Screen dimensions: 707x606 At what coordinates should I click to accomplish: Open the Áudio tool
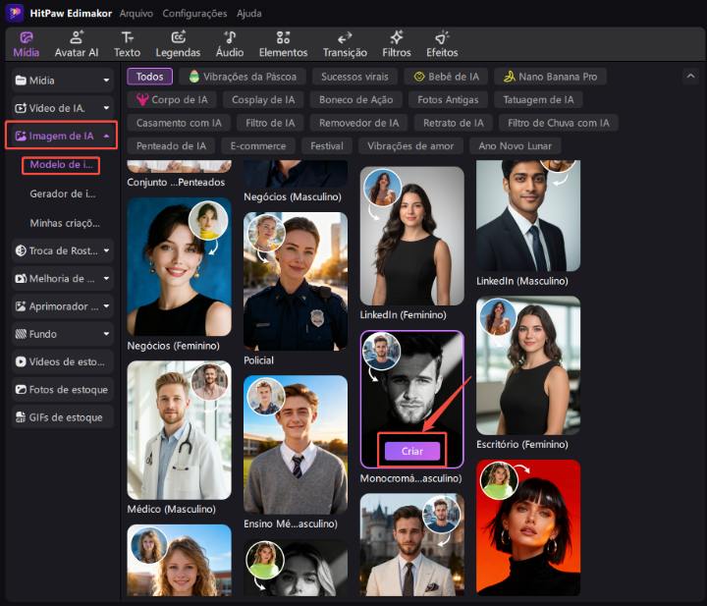tap(230, 43)
